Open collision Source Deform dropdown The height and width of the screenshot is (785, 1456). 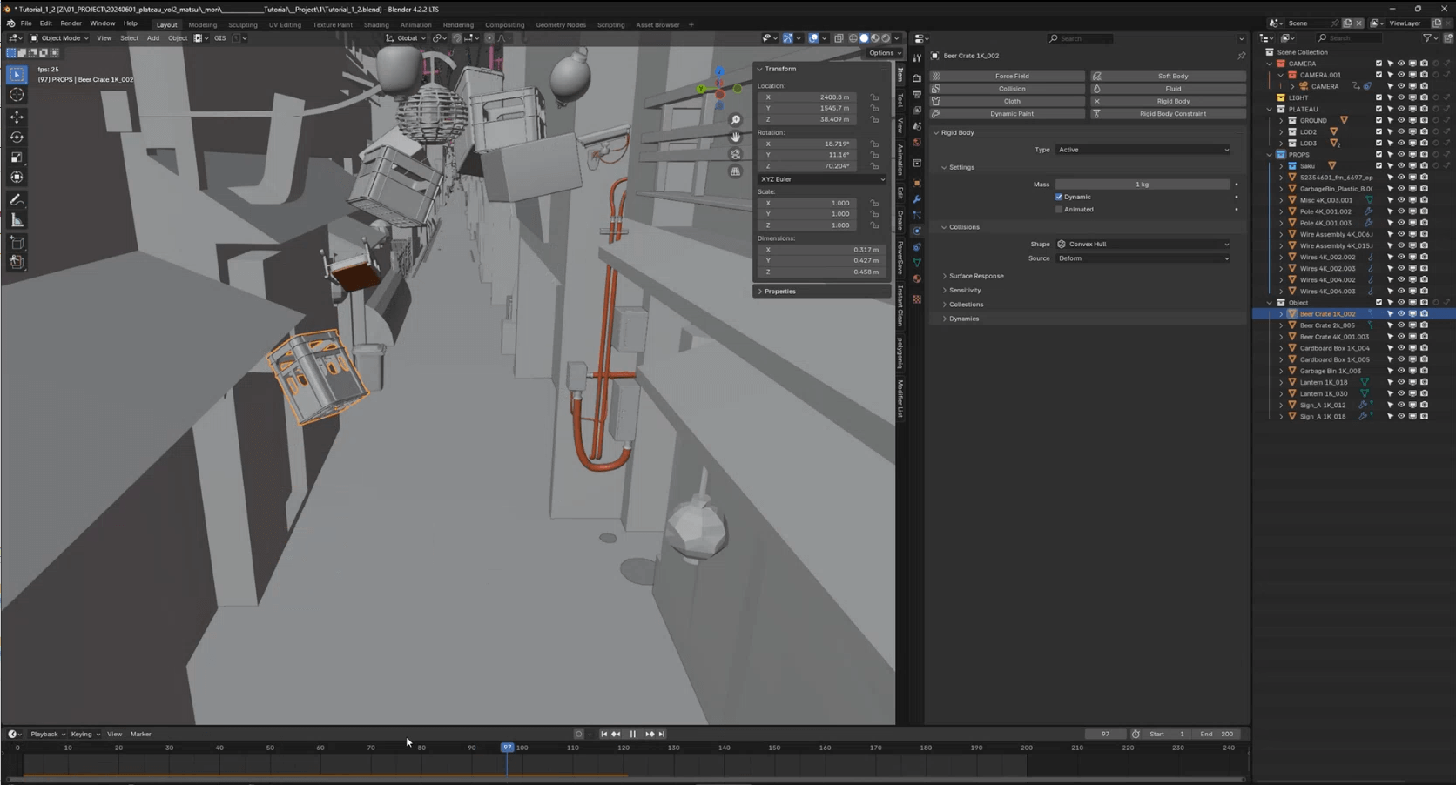1143,258
